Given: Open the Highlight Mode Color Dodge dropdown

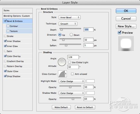Looking at the screenshot, I should (72, 81).
